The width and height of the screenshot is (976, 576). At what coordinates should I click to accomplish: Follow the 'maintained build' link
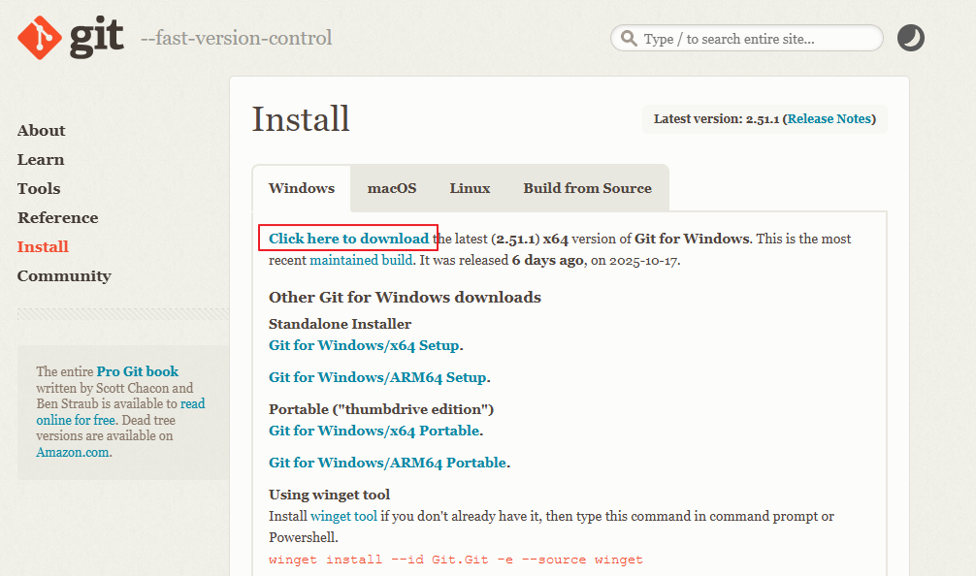point(361,260)
